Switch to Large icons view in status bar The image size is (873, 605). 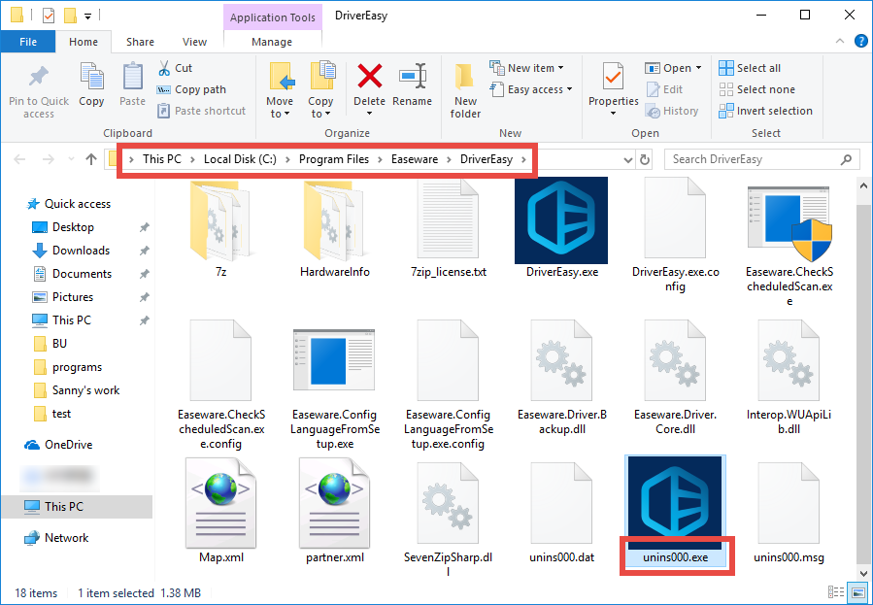click(858, 592)
